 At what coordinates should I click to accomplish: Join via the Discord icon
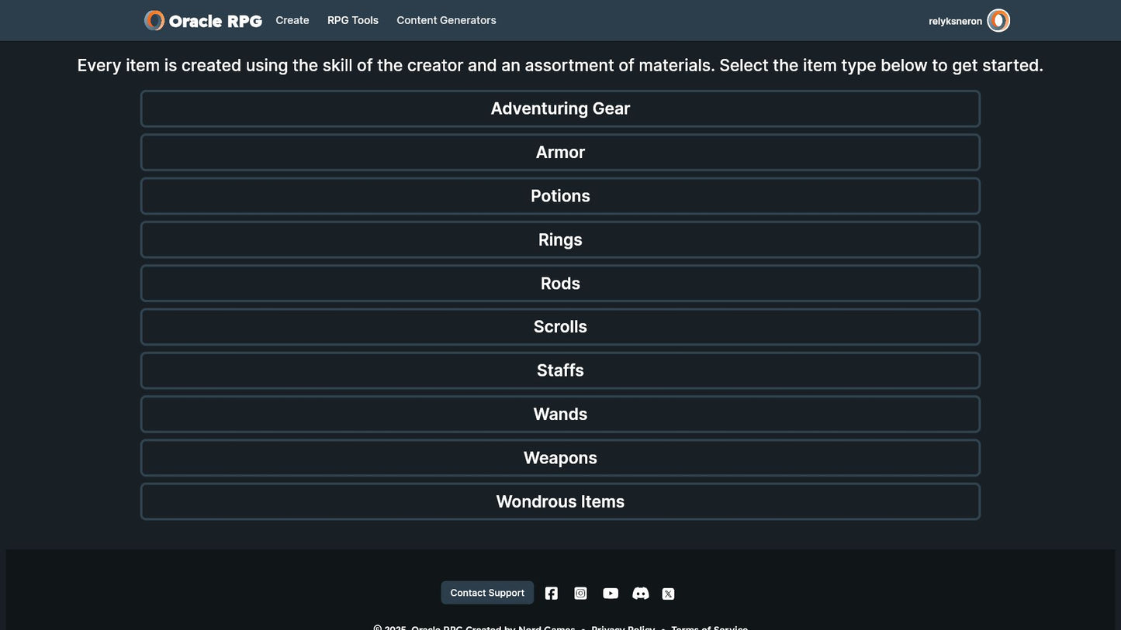pos(640,594)
